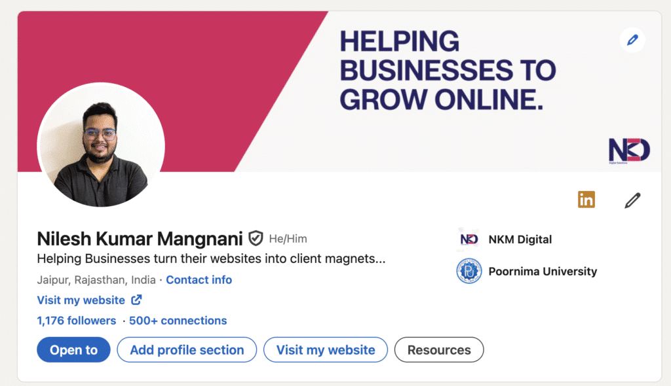Click the gold LinkedIn premium badge icon
Image resolution: width=671 pixels, height=386 pixels.
tap(586, 200)
